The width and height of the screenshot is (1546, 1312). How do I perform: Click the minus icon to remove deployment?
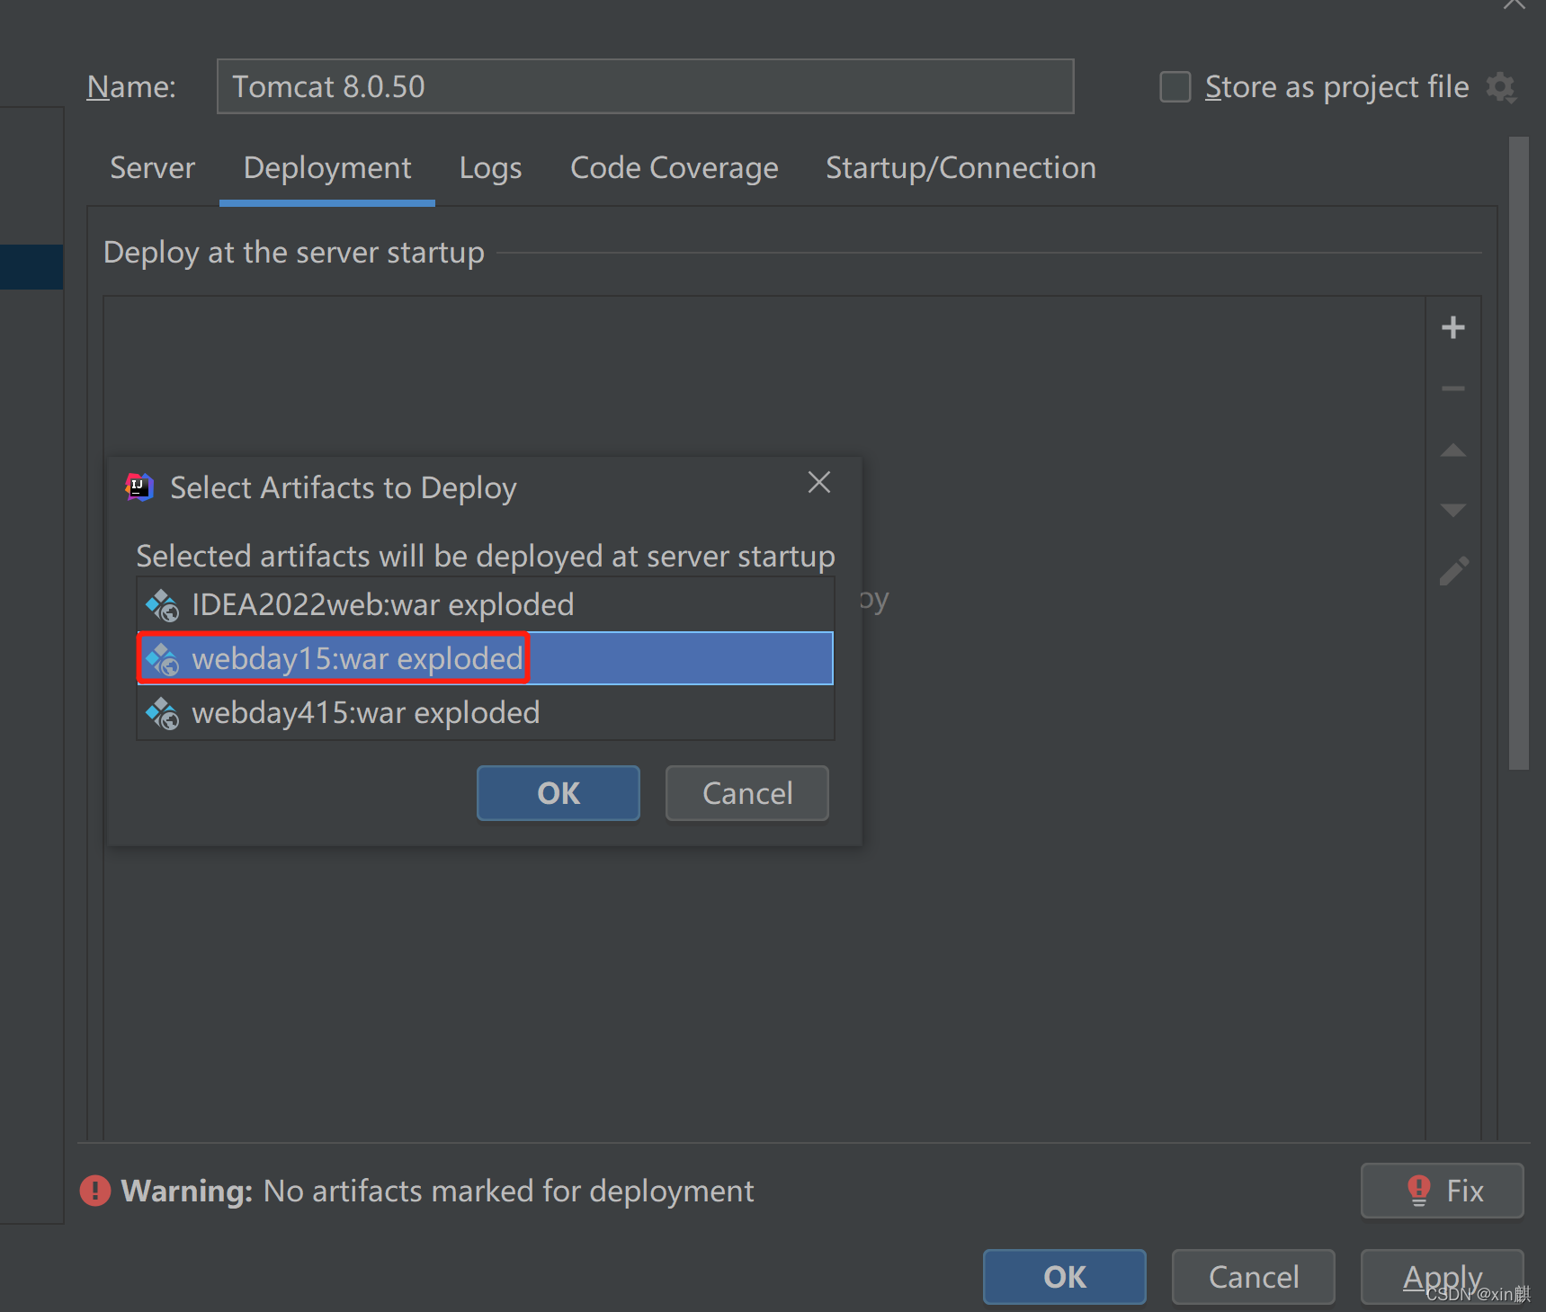tap(1452, 388)
